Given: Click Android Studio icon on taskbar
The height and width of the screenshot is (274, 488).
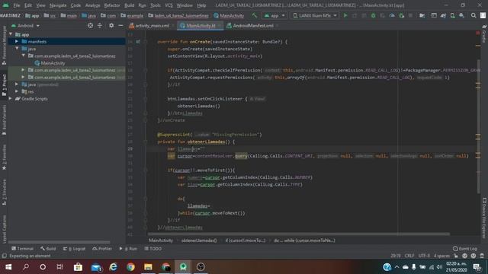Looking at the screenshot, I should click(x=183, y=267).
